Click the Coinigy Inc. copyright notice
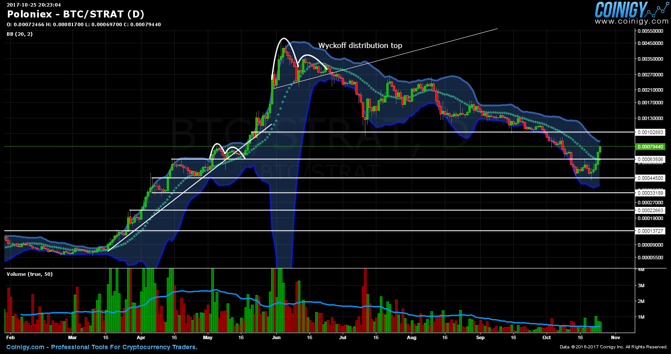Viewport: 671px width, 354px height. (x=614, y=347)
